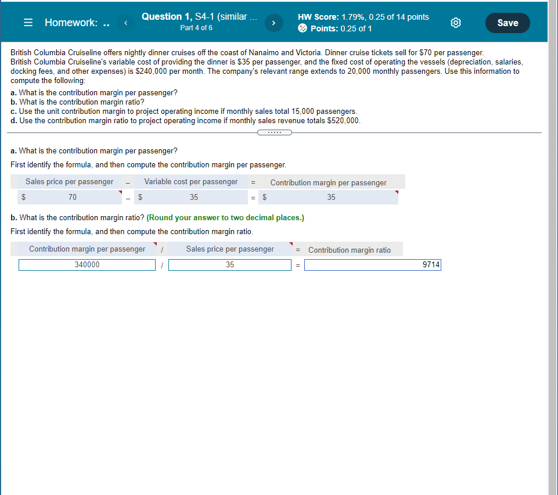Select the Contribution margin ratio field showing 9714
The image size is (558, 495).
click(x=372, y=264)
